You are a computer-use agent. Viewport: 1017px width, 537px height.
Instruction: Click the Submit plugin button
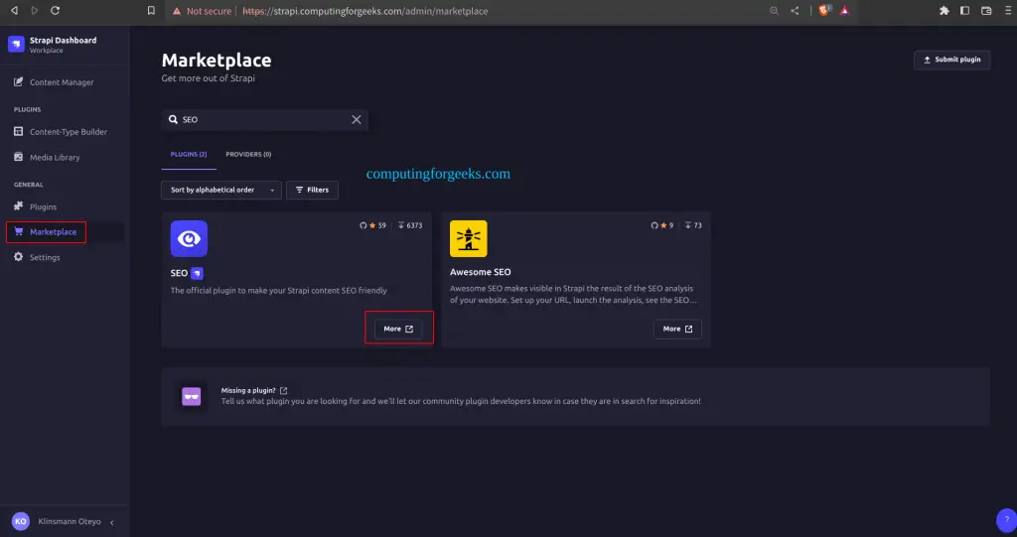tap(951, 60)
